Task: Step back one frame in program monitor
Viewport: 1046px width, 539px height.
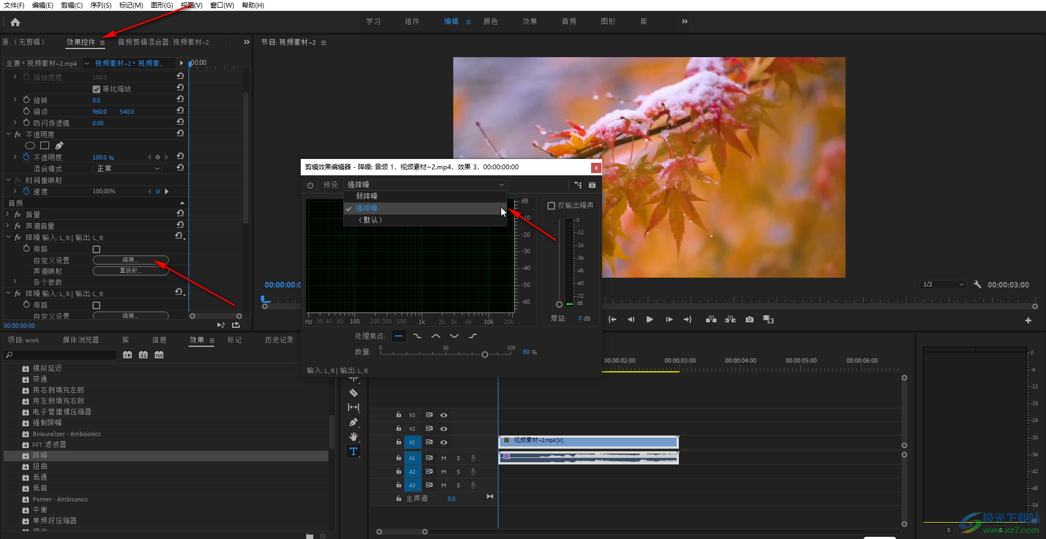Action: point(631,320)
